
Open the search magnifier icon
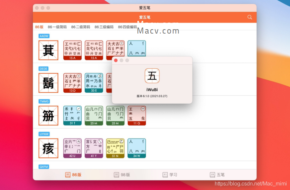[x=250, y=17]
